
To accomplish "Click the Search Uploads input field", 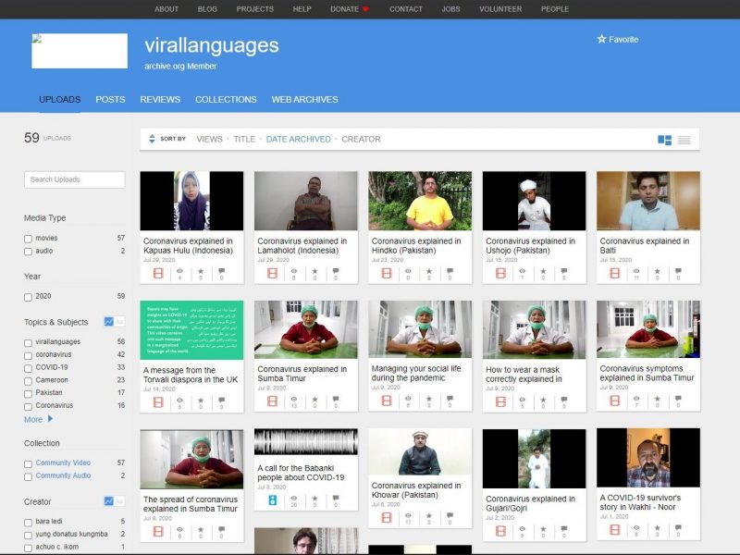I will (74, 179).
